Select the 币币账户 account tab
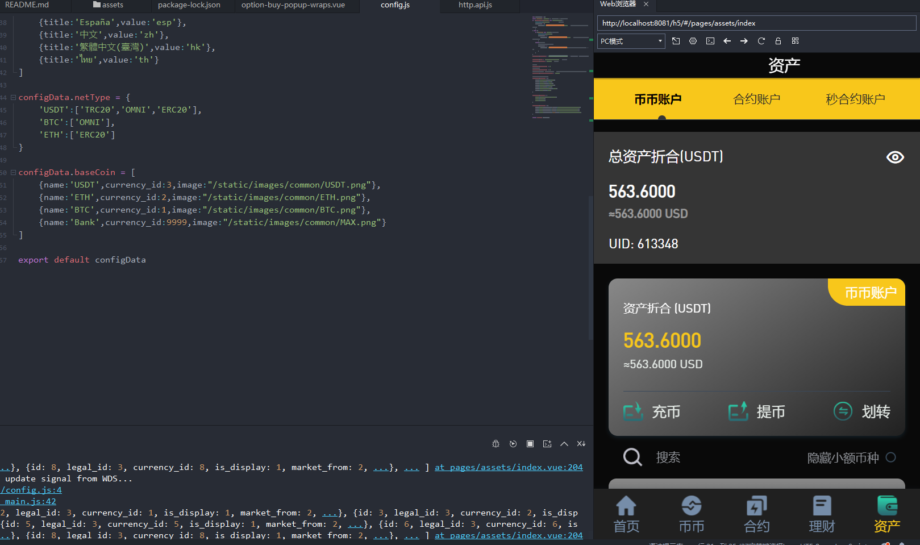Image resolution: width=920 pixels, height=545 pixels. point(658,99)
